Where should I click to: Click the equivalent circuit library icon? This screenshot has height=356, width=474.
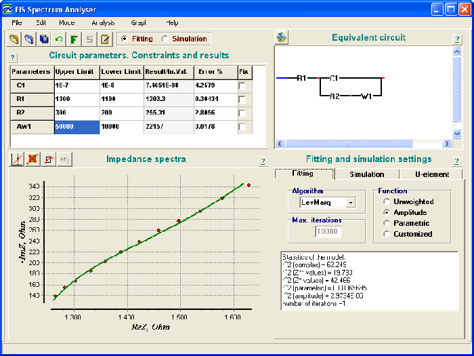tap(282, 37)
